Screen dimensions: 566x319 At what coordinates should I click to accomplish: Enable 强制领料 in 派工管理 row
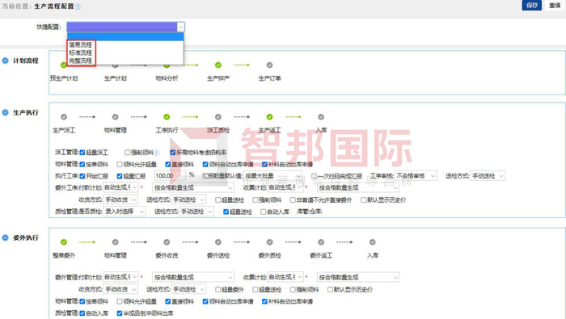coord(127,153)
